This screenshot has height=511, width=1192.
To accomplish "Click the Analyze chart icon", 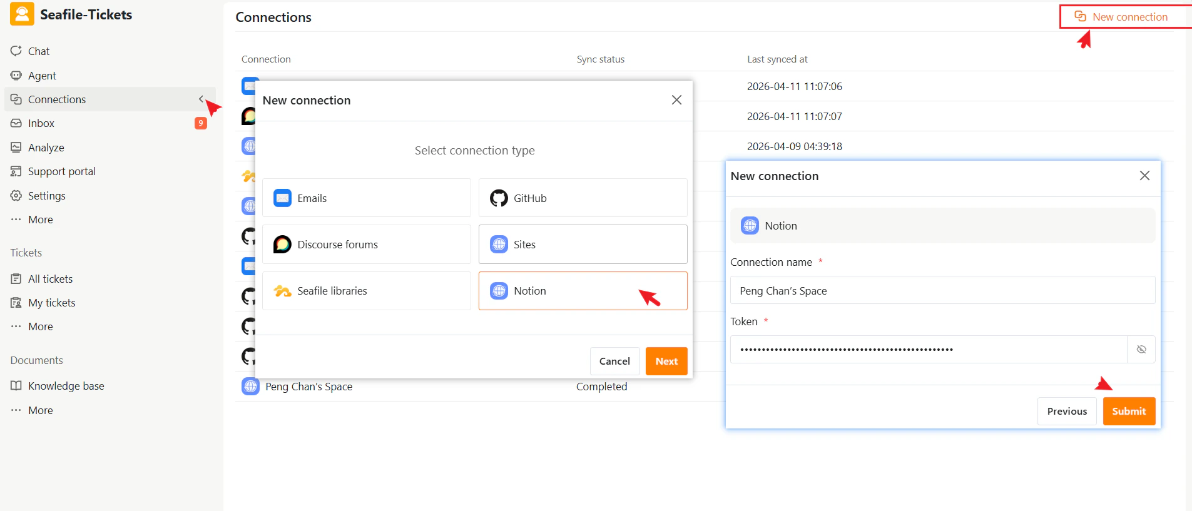I will click(16, 147).
